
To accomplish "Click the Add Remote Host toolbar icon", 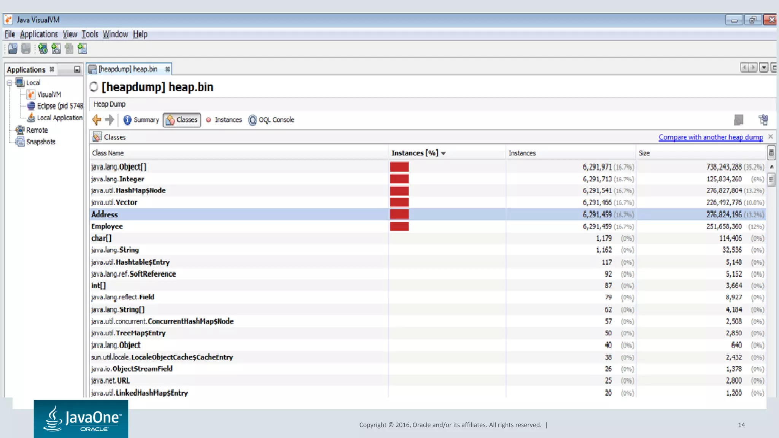I will 43,49.
